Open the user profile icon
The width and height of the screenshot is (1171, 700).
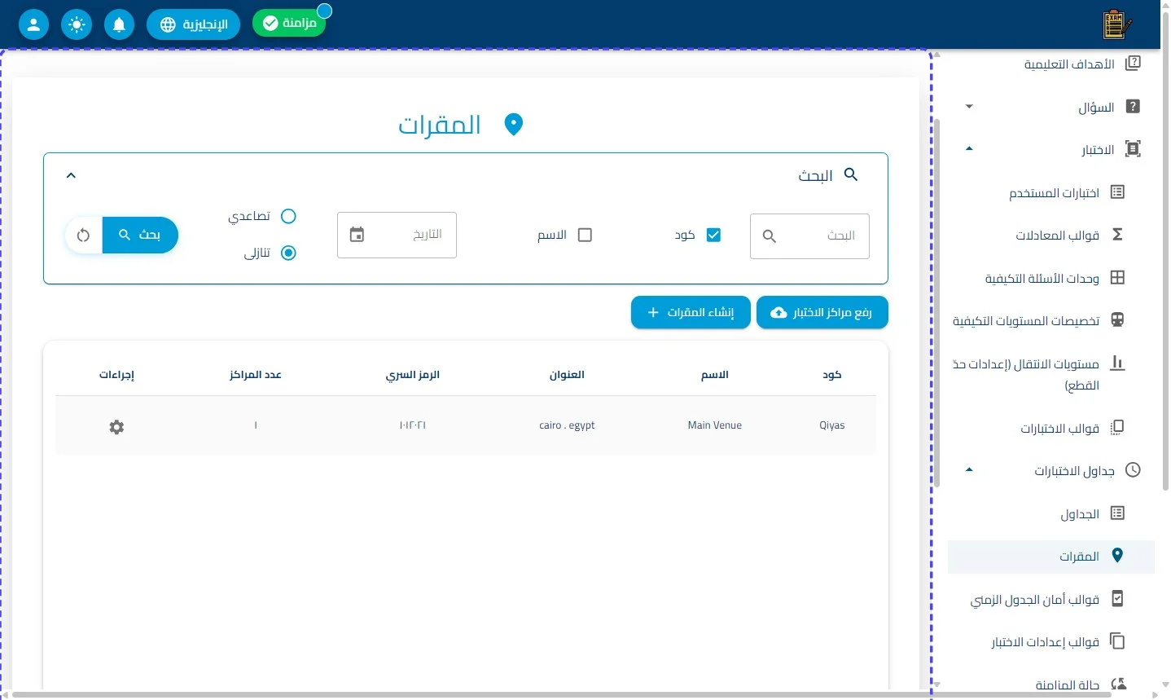click(33, 24)
